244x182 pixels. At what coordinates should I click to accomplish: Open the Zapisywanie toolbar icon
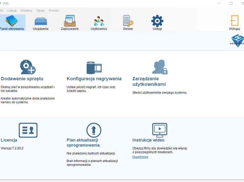(70, 22)
